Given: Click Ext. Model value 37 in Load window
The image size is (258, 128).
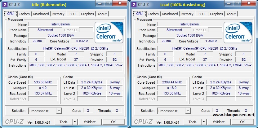Looking at the screenshot, I should tap(205, 60).
